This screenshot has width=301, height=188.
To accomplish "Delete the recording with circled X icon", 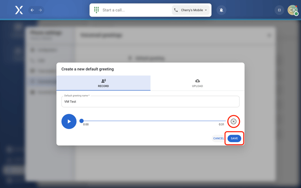I will pyautogui.click(x=234, y=121).
